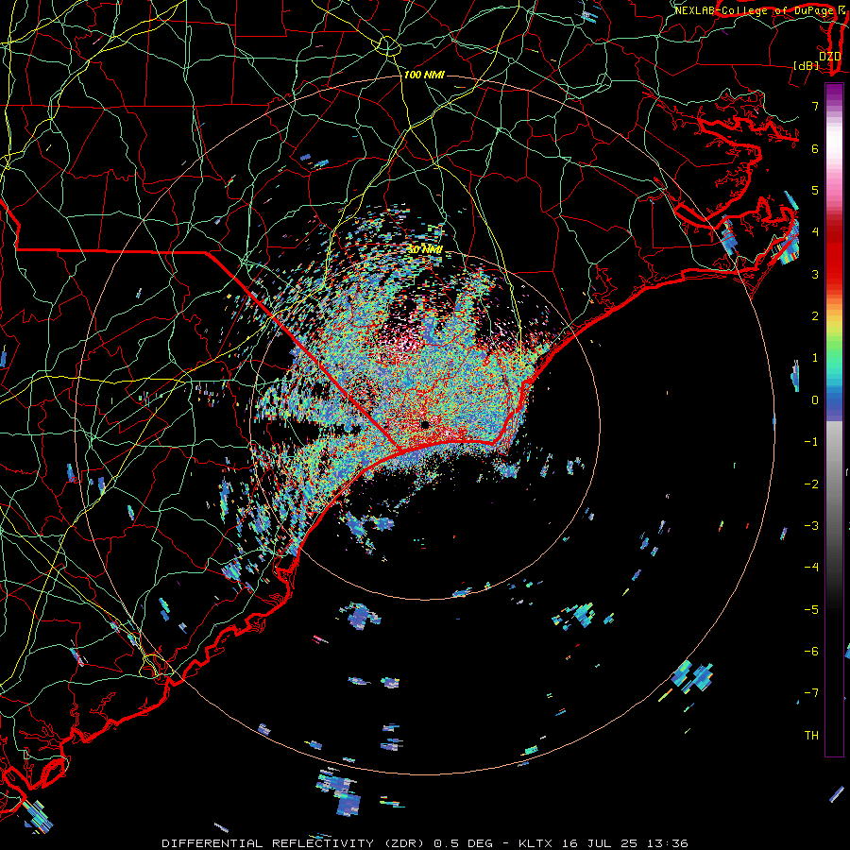850x850 pixels.
Task: Click the "1" value on the color scale
Action: click(815, 358)
